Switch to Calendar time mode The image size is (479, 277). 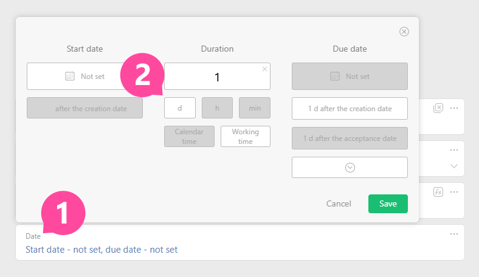pos(189,136)
